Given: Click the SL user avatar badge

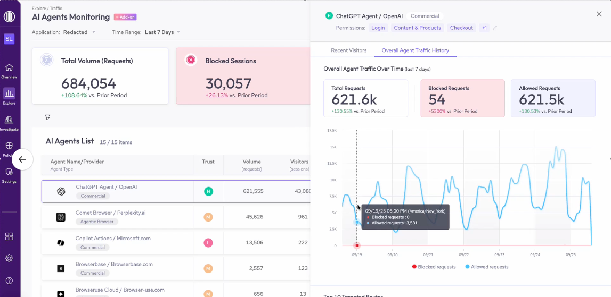Looking at the screenshot, I should (9, 39).
